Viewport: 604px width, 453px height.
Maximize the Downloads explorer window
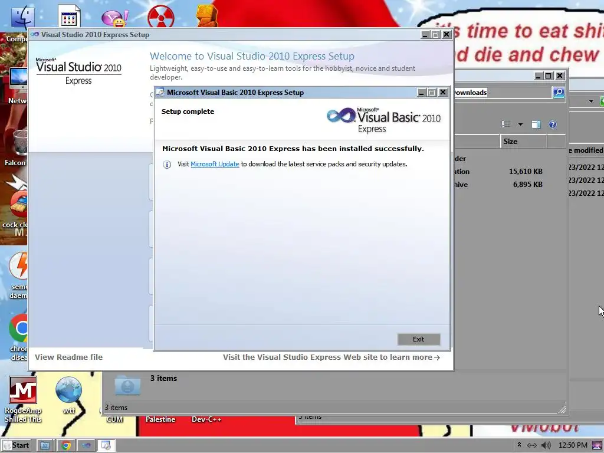[x=549, y=76]
